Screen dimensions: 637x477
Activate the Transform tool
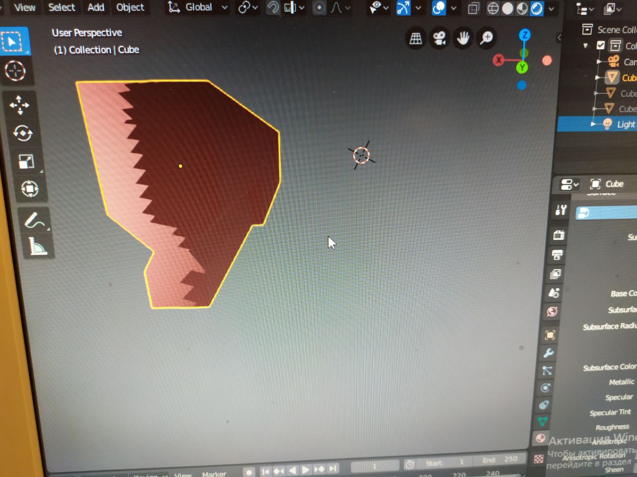(x=30, y=189)
